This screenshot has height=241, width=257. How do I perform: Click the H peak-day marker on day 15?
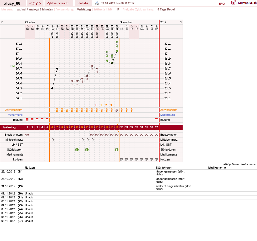tap(96, 105)
